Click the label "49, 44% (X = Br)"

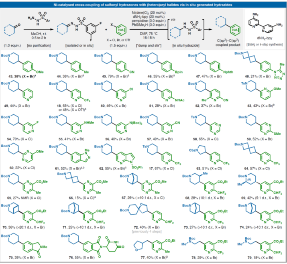click(x=17, y=106)
